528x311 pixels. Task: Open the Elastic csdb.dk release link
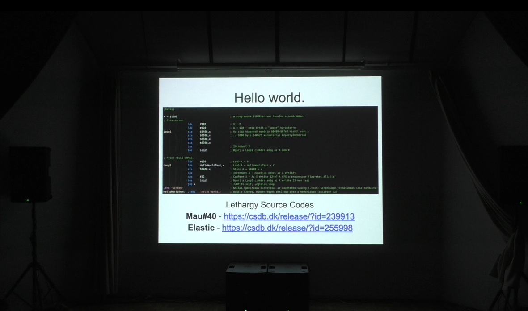tap(287, 228)
